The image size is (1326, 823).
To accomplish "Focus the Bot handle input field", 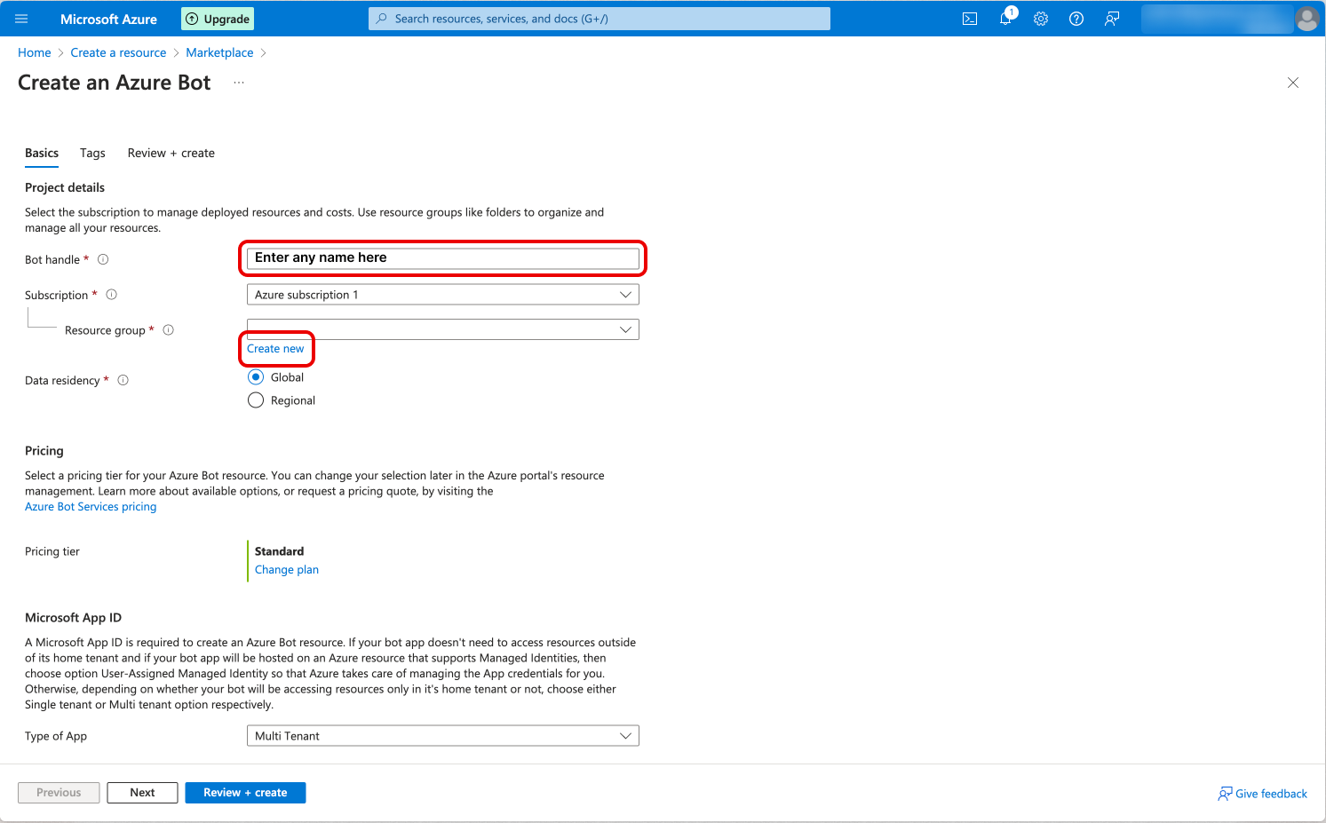I will point(442,257).
